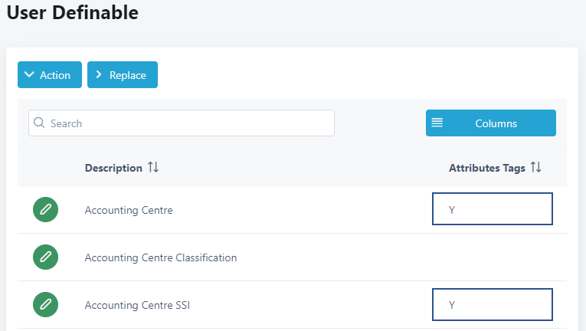
Task: Click into the Search input field
Action: coord(184,123)
